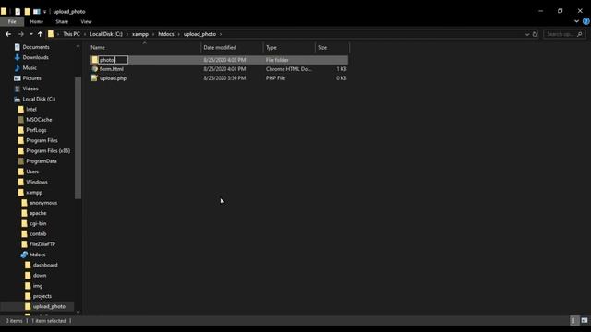
Task: Go up one folder level
Action: (x=40, y=34)
